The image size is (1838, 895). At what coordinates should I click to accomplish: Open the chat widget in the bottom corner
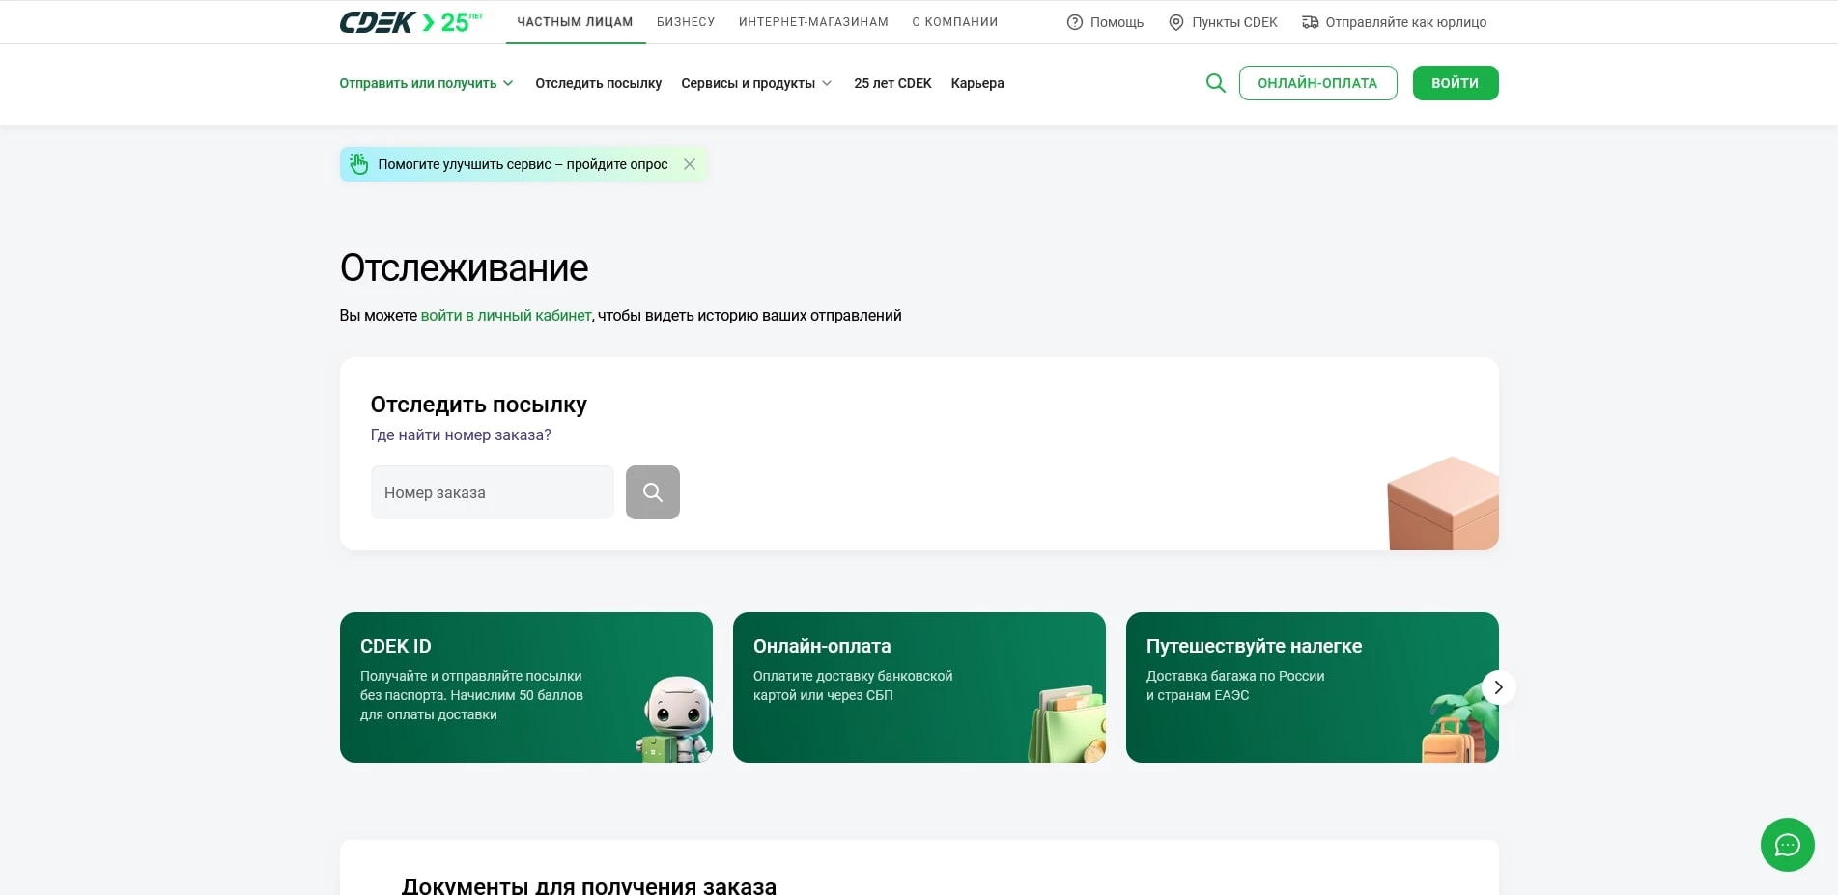pos(1788,846)
